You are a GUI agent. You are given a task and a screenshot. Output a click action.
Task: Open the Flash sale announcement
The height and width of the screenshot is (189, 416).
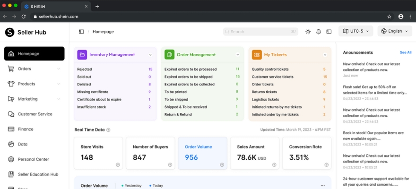pos(375,93)
